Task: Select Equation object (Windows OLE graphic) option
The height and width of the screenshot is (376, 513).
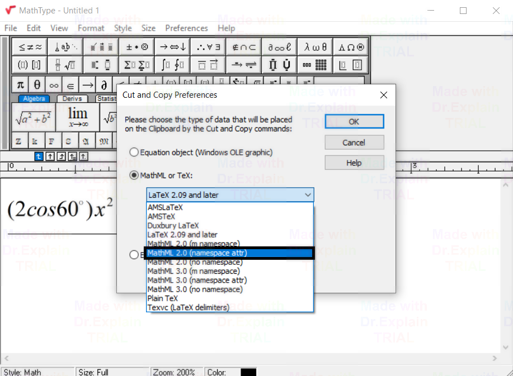Action: pos(201,152)
